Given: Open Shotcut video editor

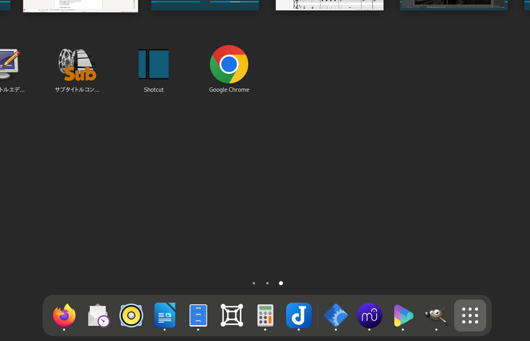Looking at the screenshot, I should (154, 65).
